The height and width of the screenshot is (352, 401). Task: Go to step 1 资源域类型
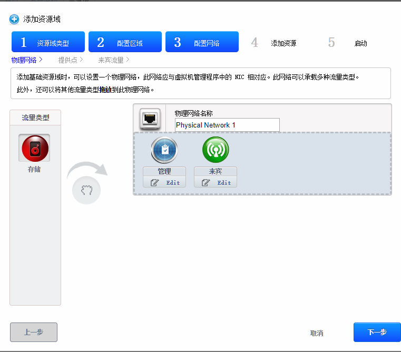coord(48,42)
